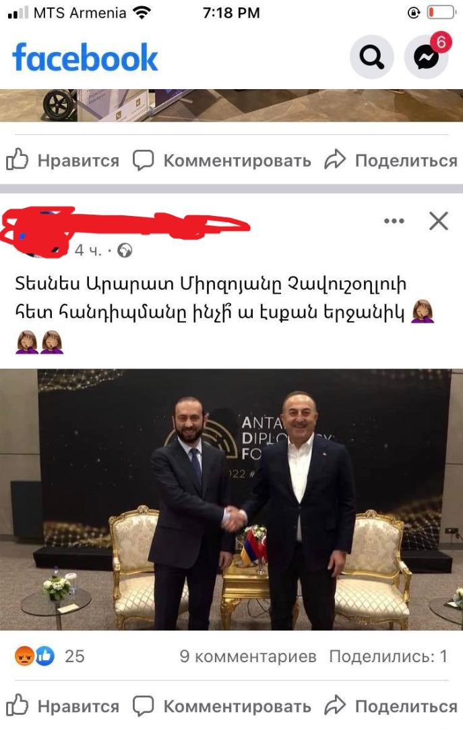Viewport: 463px width, 729px height.
Task: Tap the share arrow icon under the handshake post
Action: click(x=335, y=706)
